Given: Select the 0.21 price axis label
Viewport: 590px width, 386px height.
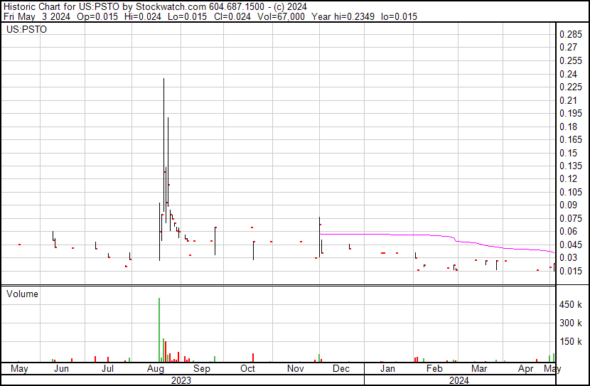Looking at the screenshot, I should [x=568, y=100].
